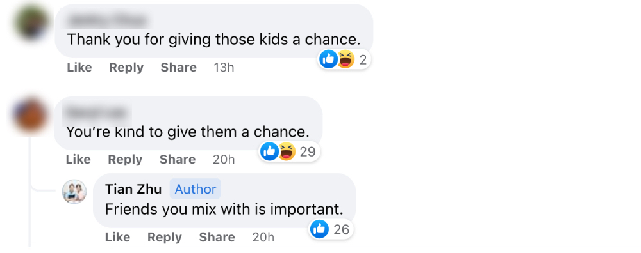Open Tian Zhu's profile picture
641x253 pixels.
coord(74,192)
